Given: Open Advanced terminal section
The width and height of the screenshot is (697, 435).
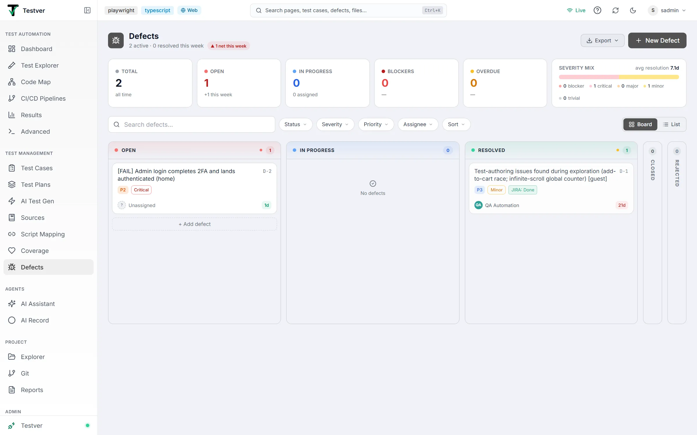Looking at the screenshot, I should pyautogui.click(x=48, y=131).
